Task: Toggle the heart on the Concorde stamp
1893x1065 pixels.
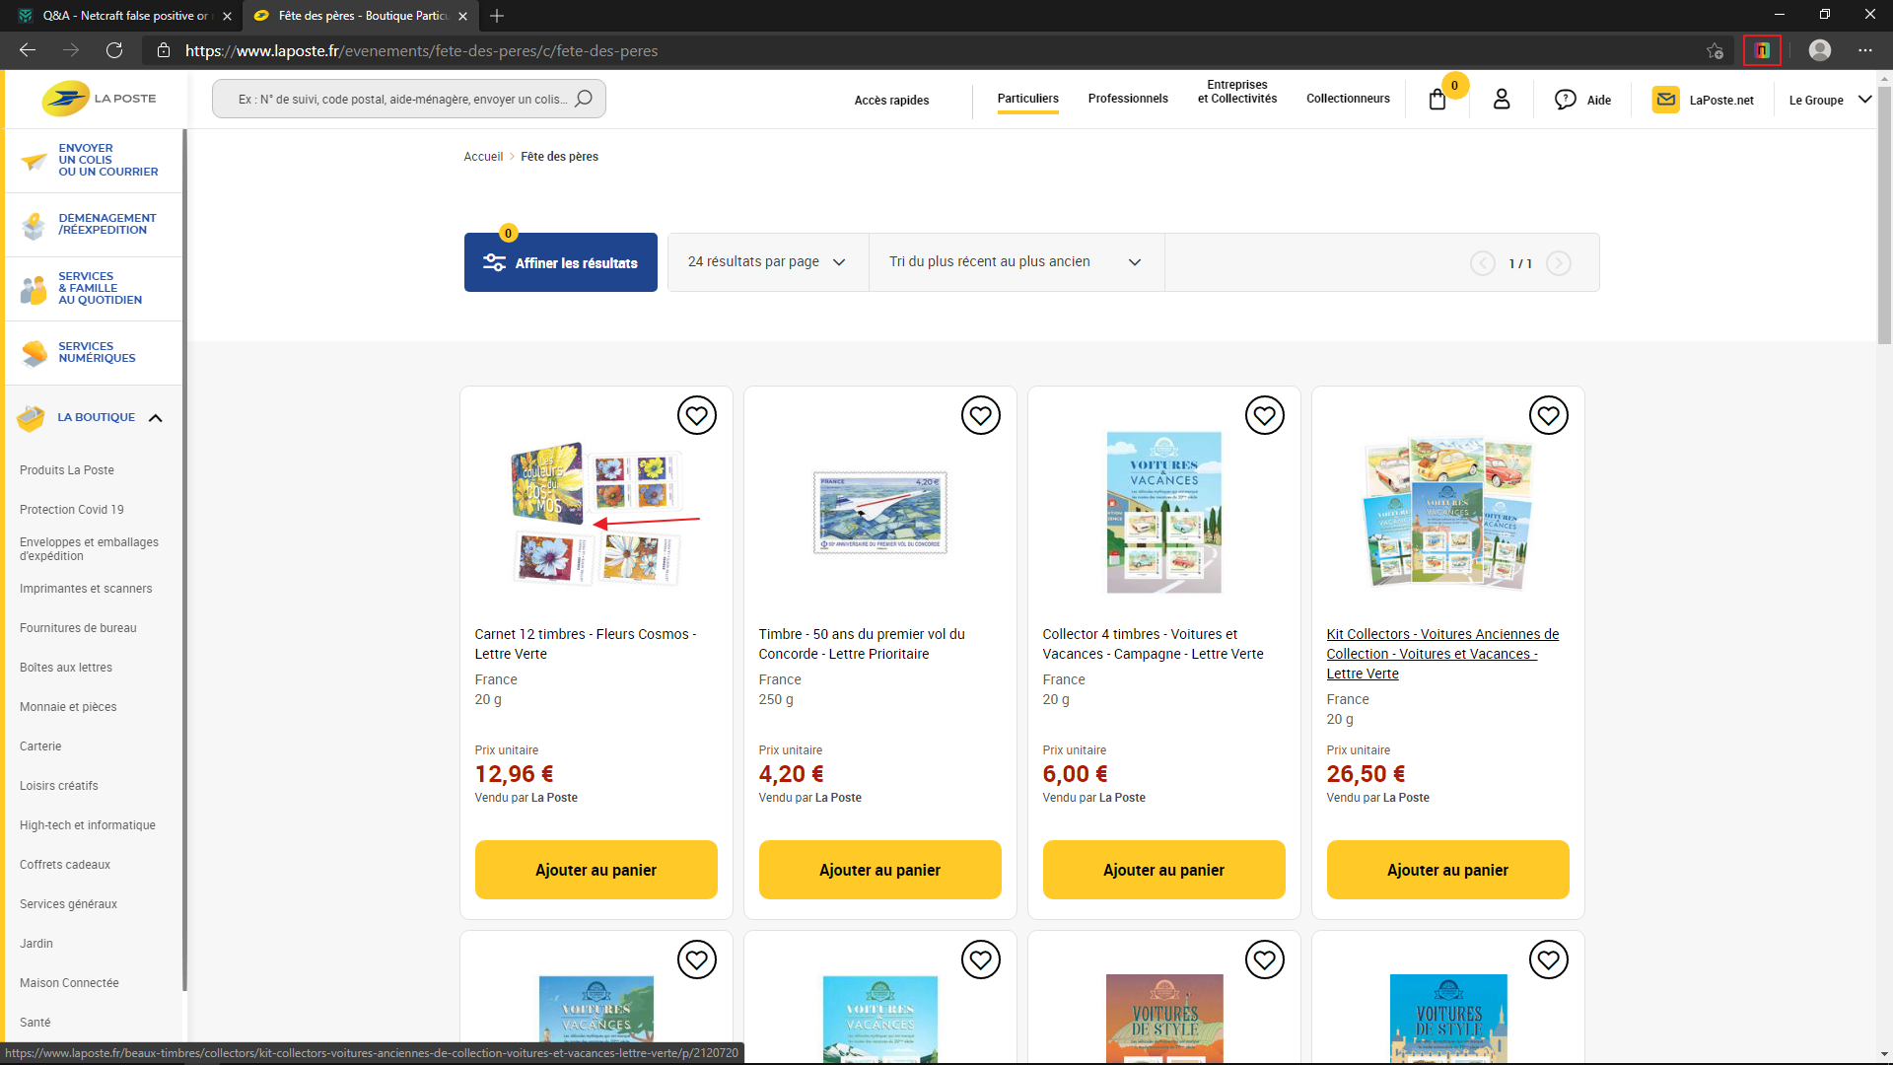Action: 980,416
